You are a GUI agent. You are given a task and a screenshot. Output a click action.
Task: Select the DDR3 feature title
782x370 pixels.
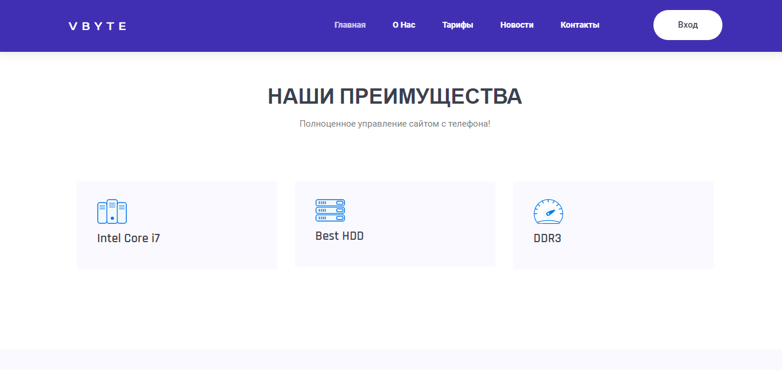click(547, 239)
